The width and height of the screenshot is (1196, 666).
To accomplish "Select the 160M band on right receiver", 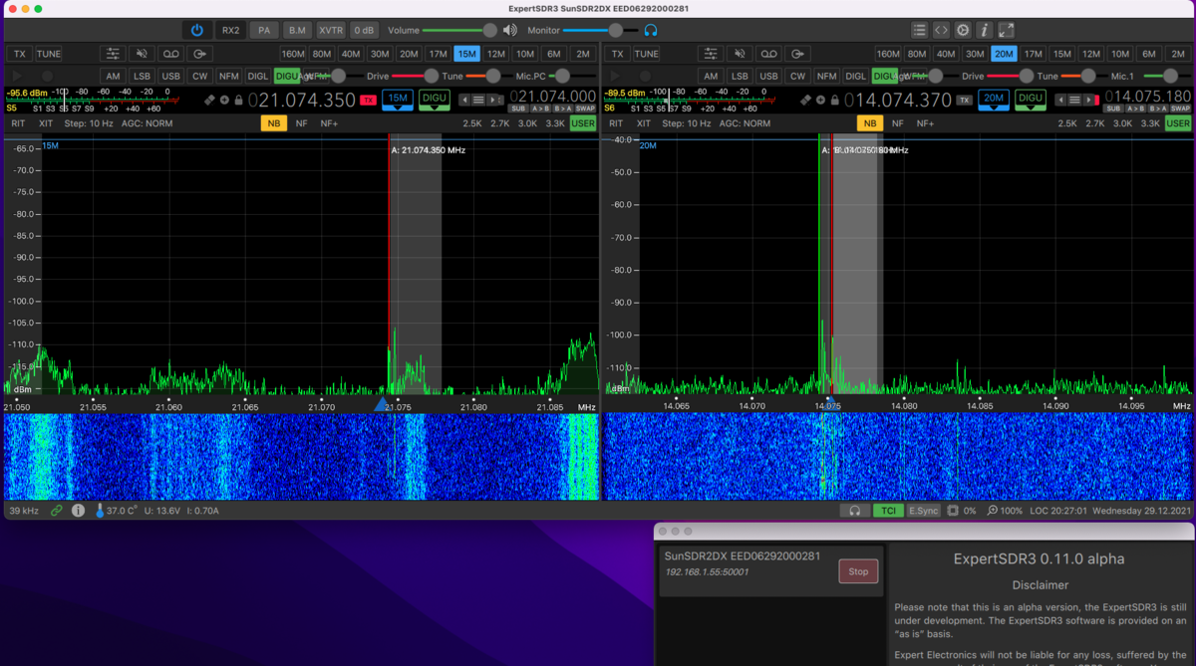I will [889, 54].
